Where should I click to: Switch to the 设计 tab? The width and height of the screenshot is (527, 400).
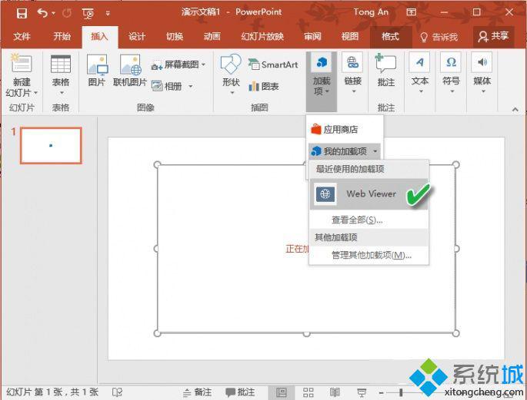pos(137,36)
